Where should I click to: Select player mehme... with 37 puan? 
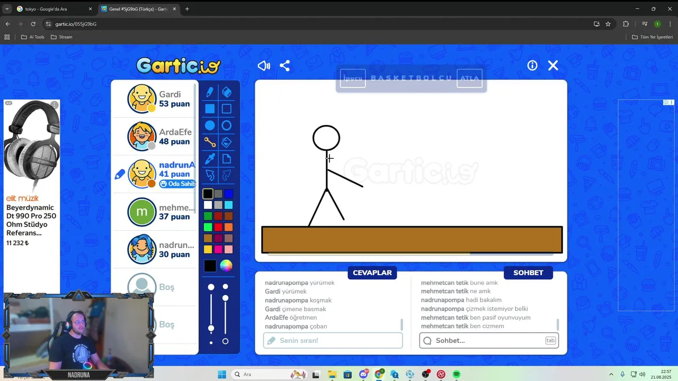click(155, 212)
